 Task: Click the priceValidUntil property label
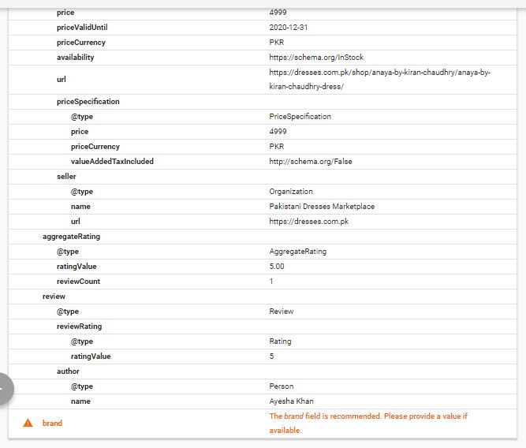82,28
